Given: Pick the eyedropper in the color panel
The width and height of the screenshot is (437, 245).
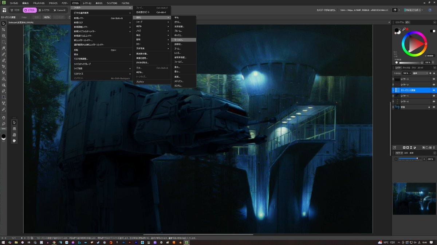Looking at the screenshot, I should [x=404, y=29].
